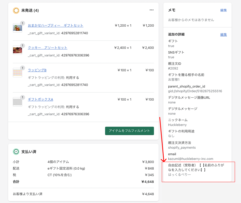
Task: Open the クッキー アソートセット product link
Action: pyautogui.click(x=48, y=48)
